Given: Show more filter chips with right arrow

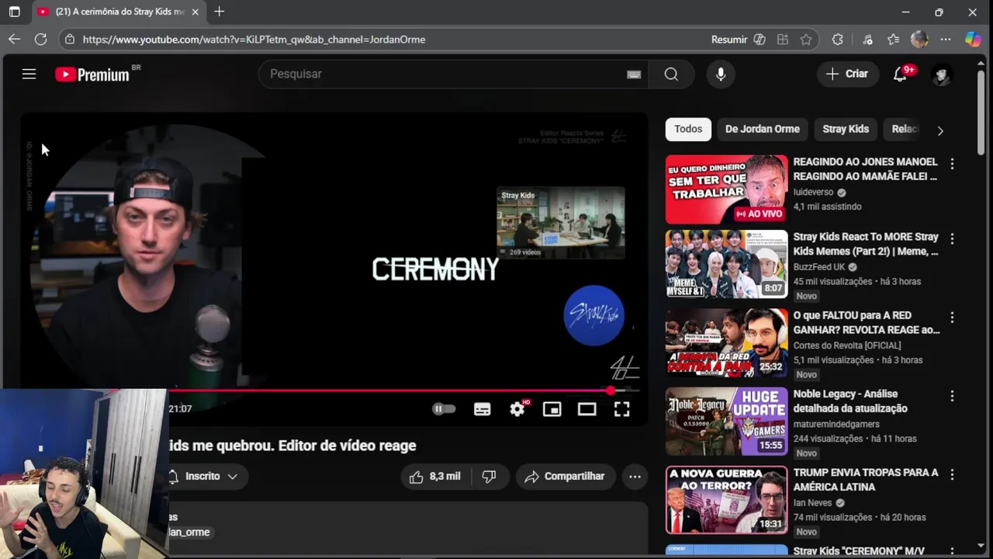Looking at the screenshot, I should 940,130.
